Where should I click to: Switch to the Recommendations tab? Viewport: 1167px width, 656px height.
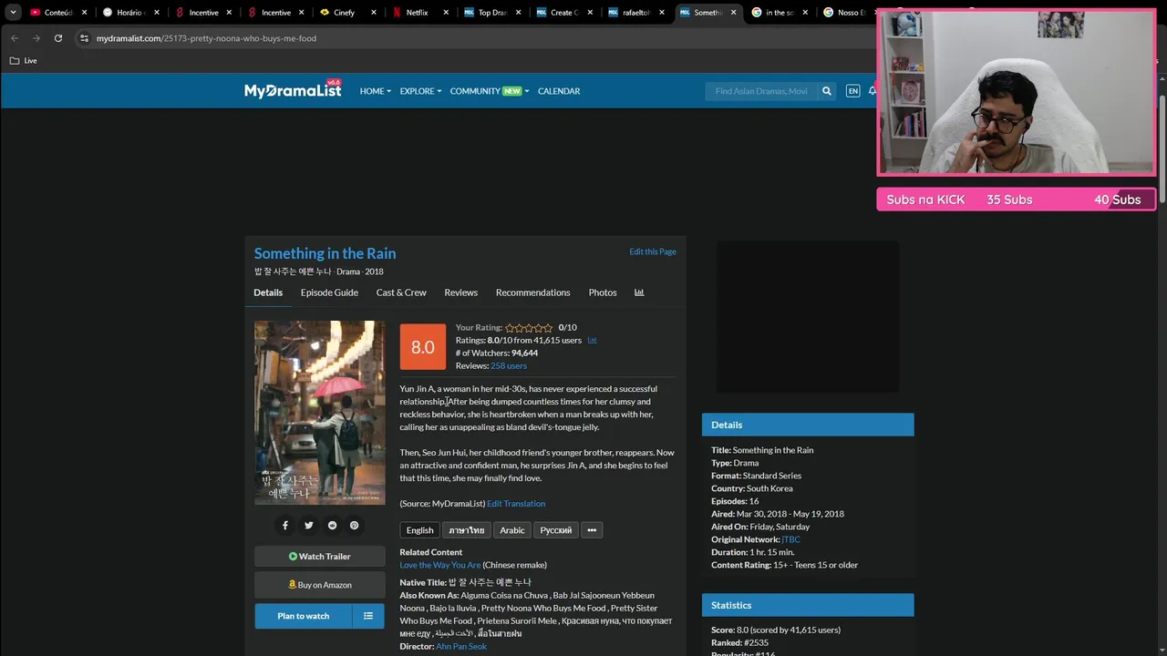532,292
